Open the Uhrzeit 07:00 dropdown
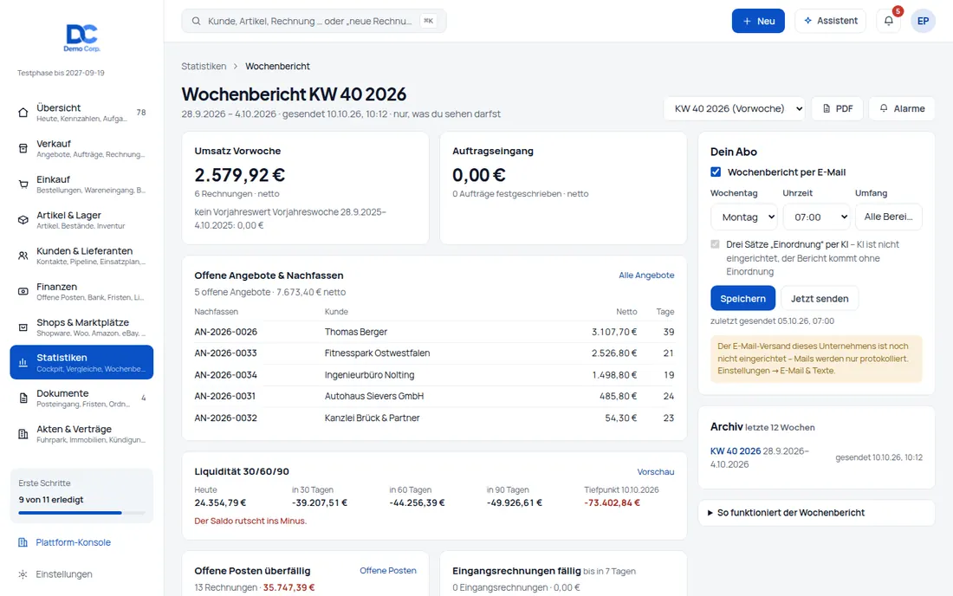Image resolution: width=953 pixels, height=596 pixels. coord(816,217)
